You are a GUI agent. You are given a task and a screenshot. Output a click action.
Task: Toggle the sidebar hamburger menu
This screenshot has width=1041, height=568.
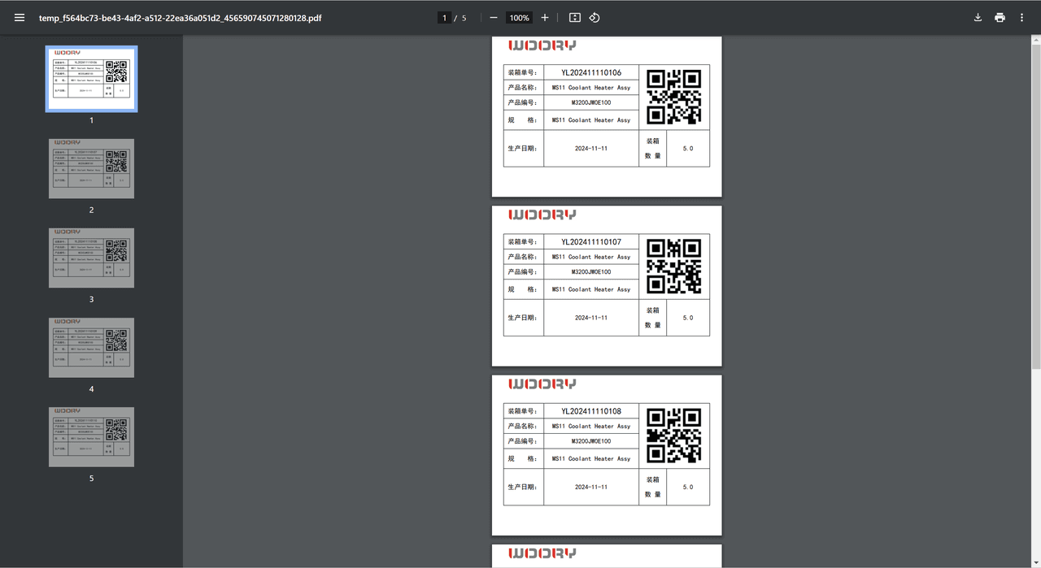pos(20,17)
